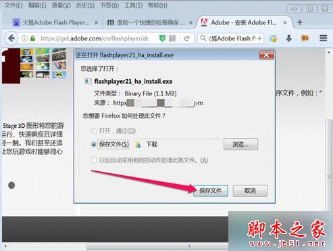Switch to the 借助一个快捷的检查确保 tab
The image size is (333, 251).
tap(149, 22)
